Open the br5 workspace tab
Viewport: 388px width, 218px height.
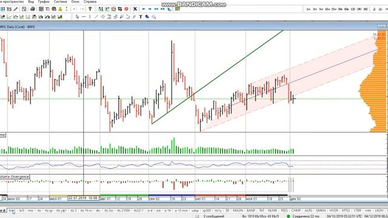(22, 210)
